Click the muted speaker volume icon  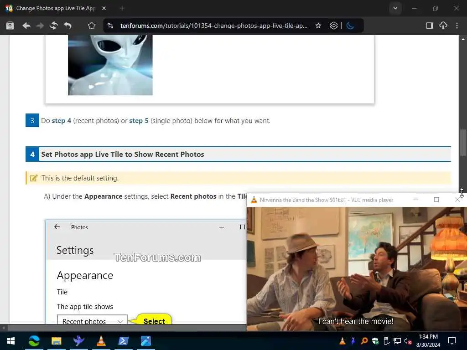[x=408, y=341]
